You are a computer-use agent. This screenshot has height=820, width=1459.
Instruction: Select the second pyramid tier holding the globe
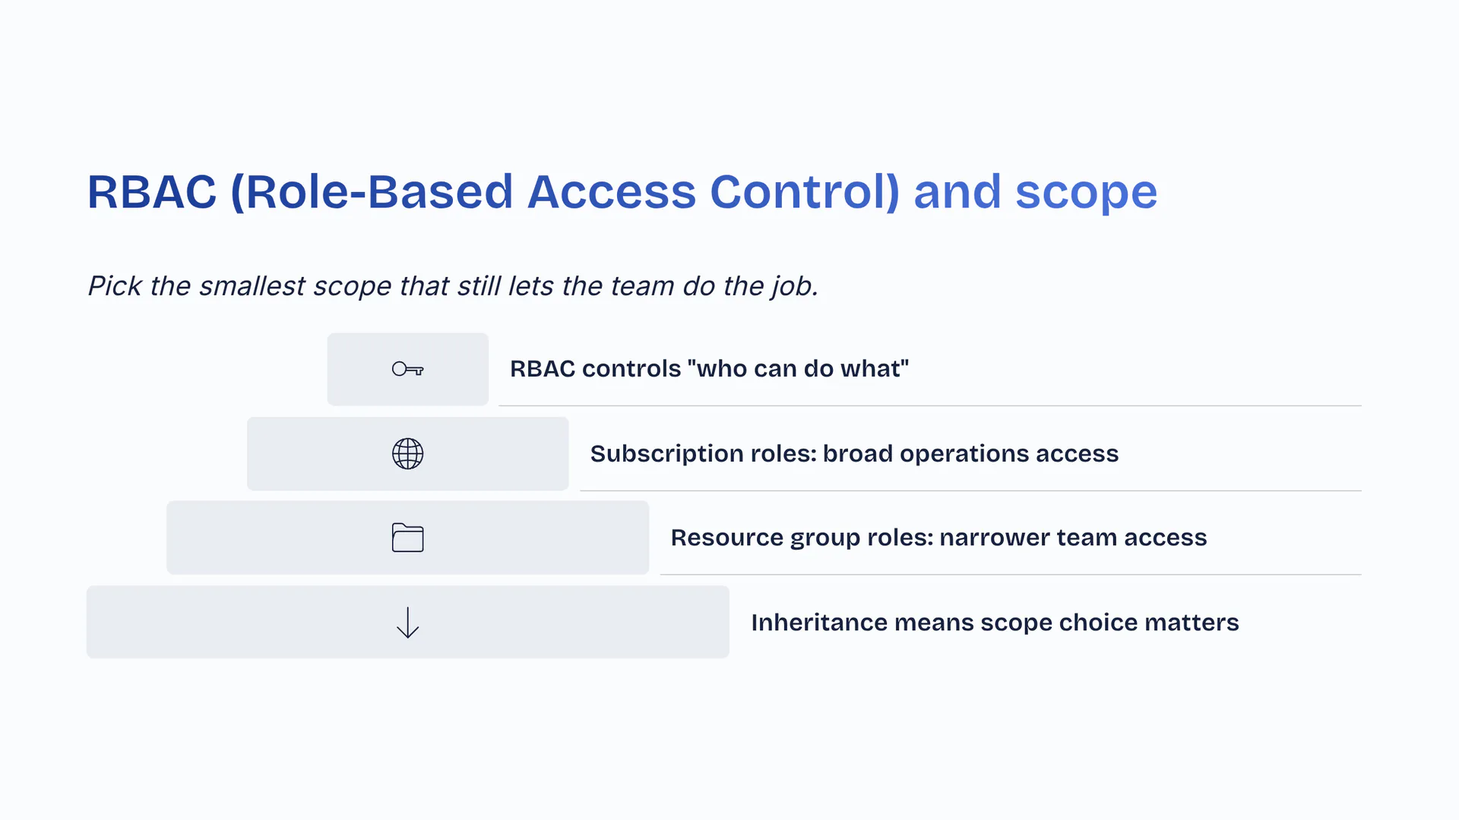pos(304,454)
